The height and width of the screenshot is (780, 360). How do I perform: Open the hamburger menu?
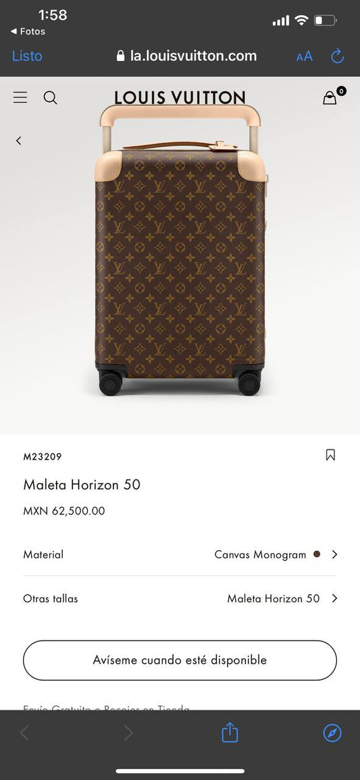point(20,97)
